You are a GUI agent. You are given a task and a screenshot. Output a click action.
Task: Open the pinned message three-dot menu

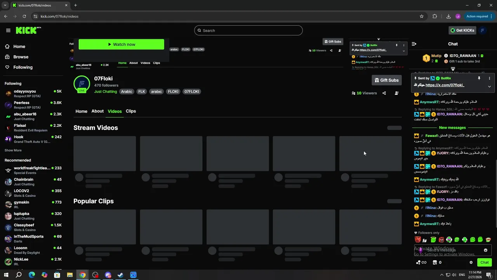pos(489,78)
